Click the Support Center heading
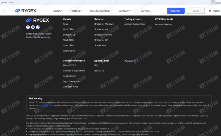Screen dimensions: 221x136 101,61
